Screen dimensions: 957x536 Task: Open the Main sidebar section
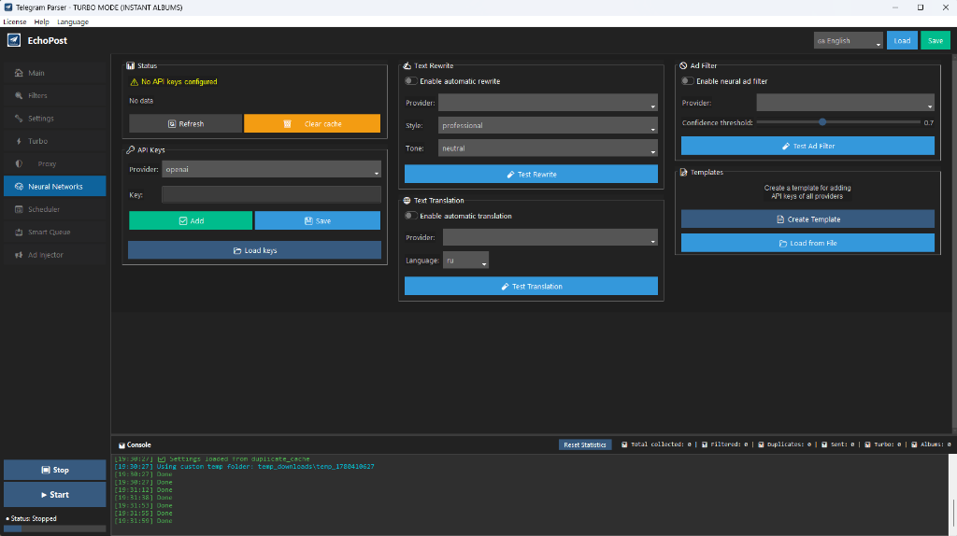click(54, 73)
